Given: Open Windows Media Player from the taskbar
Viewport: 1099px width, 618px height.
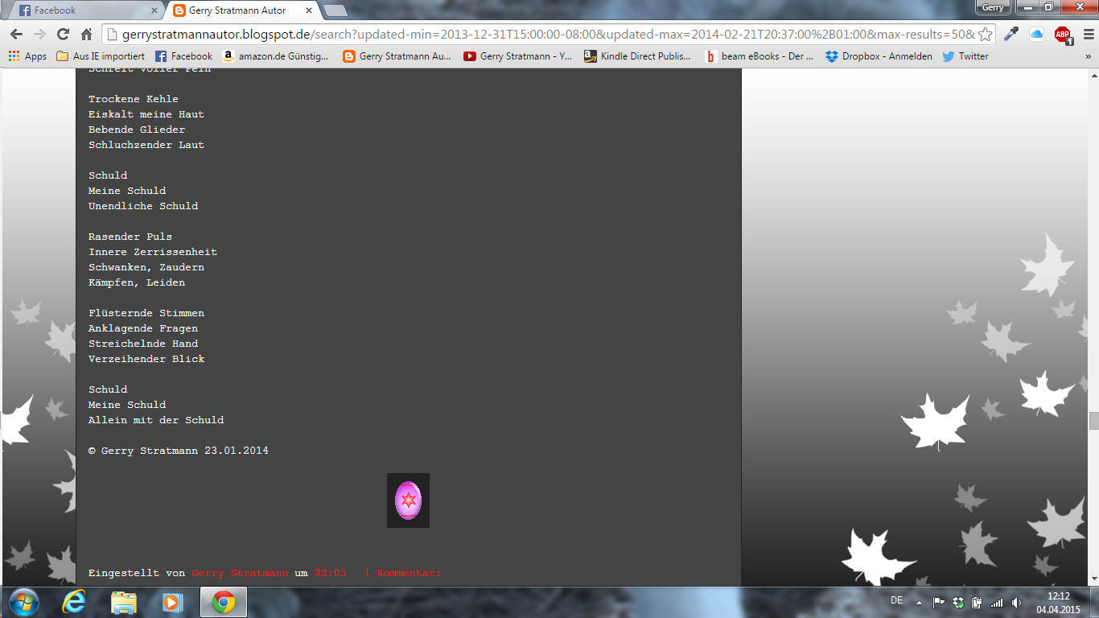Looking at the screenshot, I should 173,602.
